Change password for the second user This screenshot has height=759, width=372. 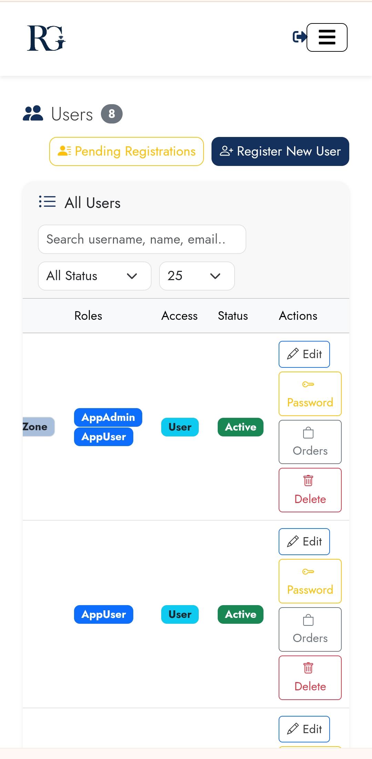[310, 581]
